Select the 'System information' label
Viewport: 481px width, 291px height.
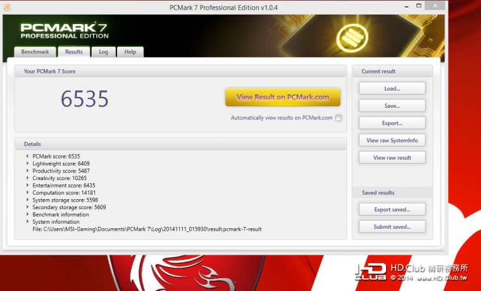coord(56,222)
